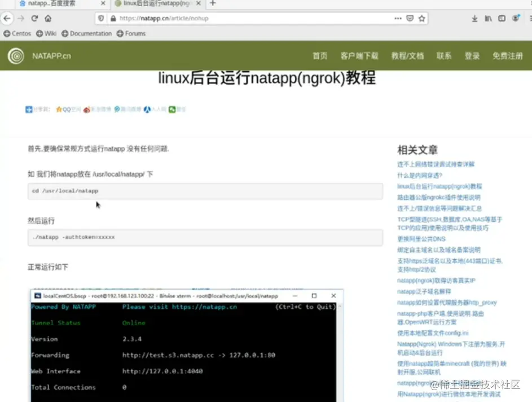
Task: Open related article 路由器公版ngrokc插件使用说明
Action: [439, 197]
